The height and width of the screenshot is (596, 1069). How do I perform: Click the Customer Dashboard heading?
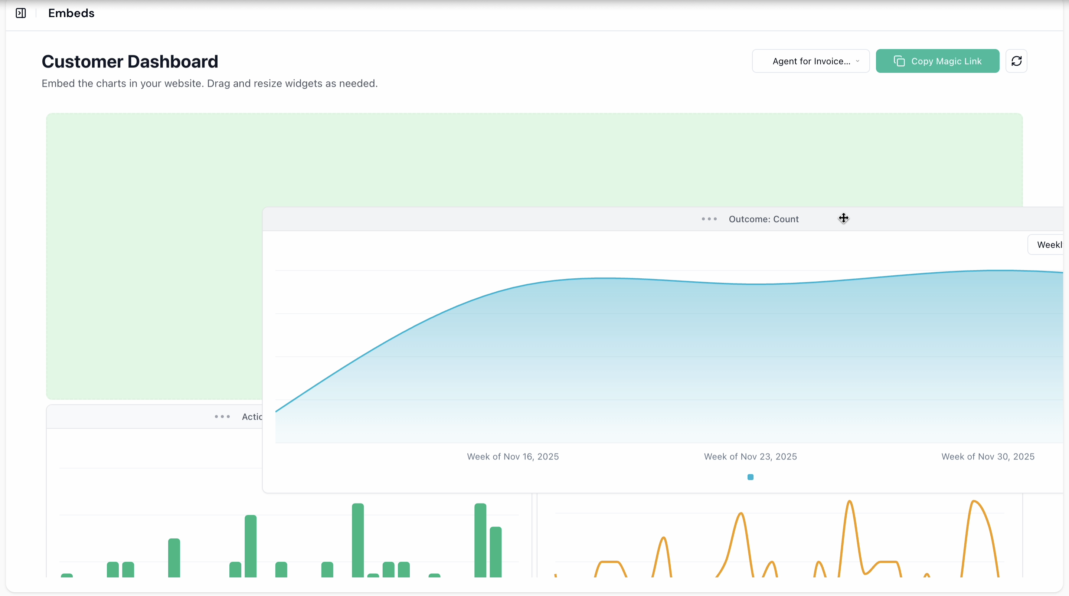click(x=129, y=61)
